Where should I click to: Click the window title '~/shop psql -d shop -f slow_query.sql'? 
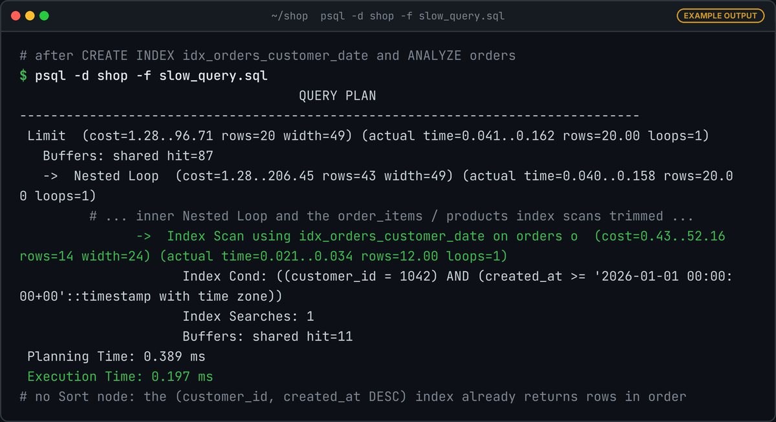388,16
